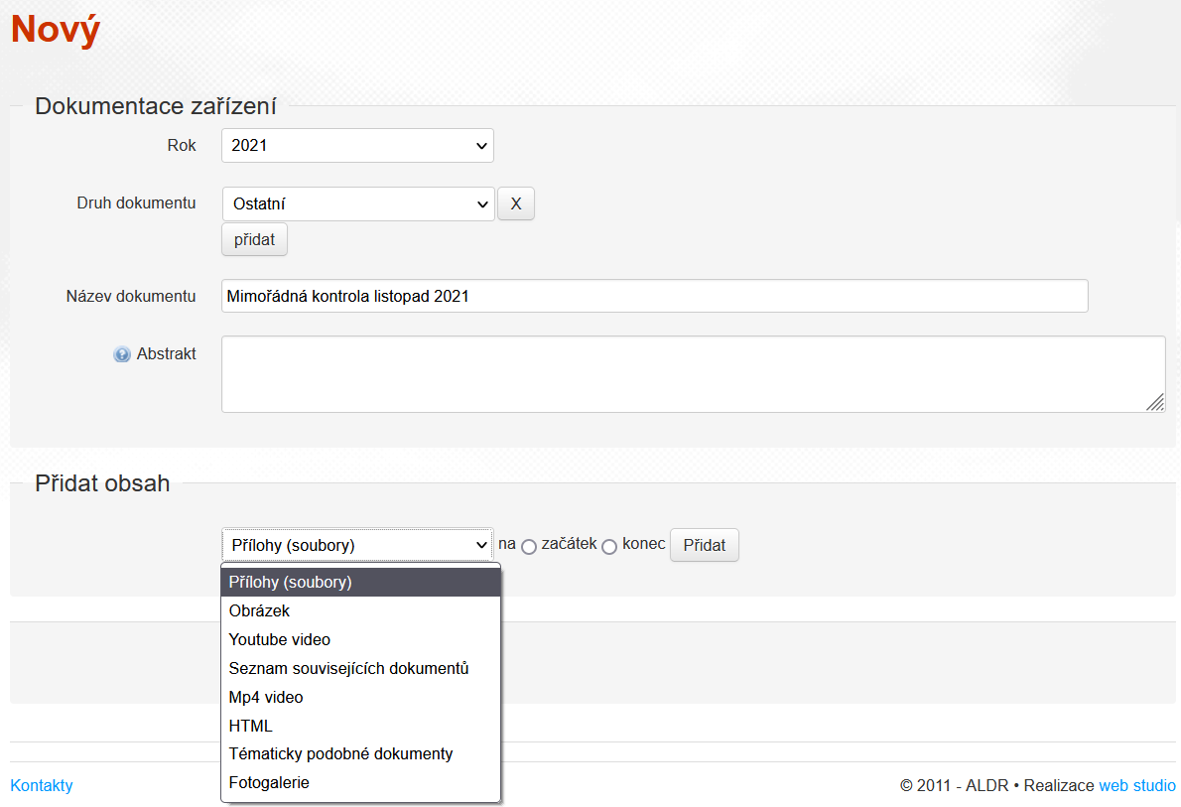Select 'Fotogalerie' from the dropdown
Image resolution: width=1181 pixels, height=807 pixels.
click(x=269, y=783)
